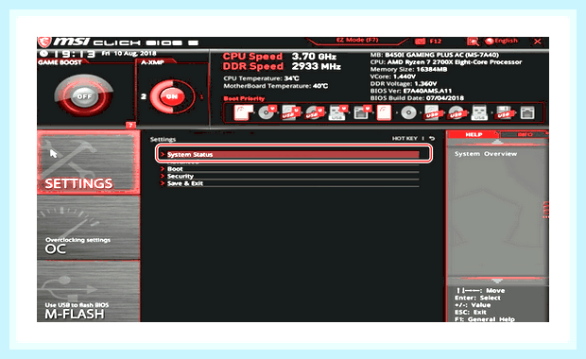This screenshot has height=359, width=586.
Task: Open the M-FLASH tile
Action: click(x=89, y=291)
